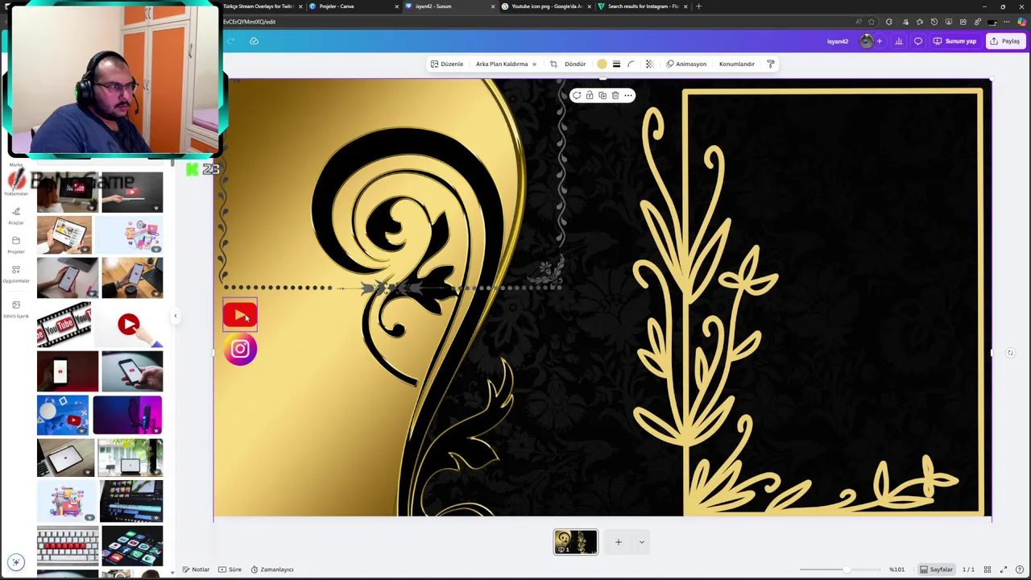Open a new browser tab with plus
This screenshot has height=580, width=1031.
click(698, 6)
